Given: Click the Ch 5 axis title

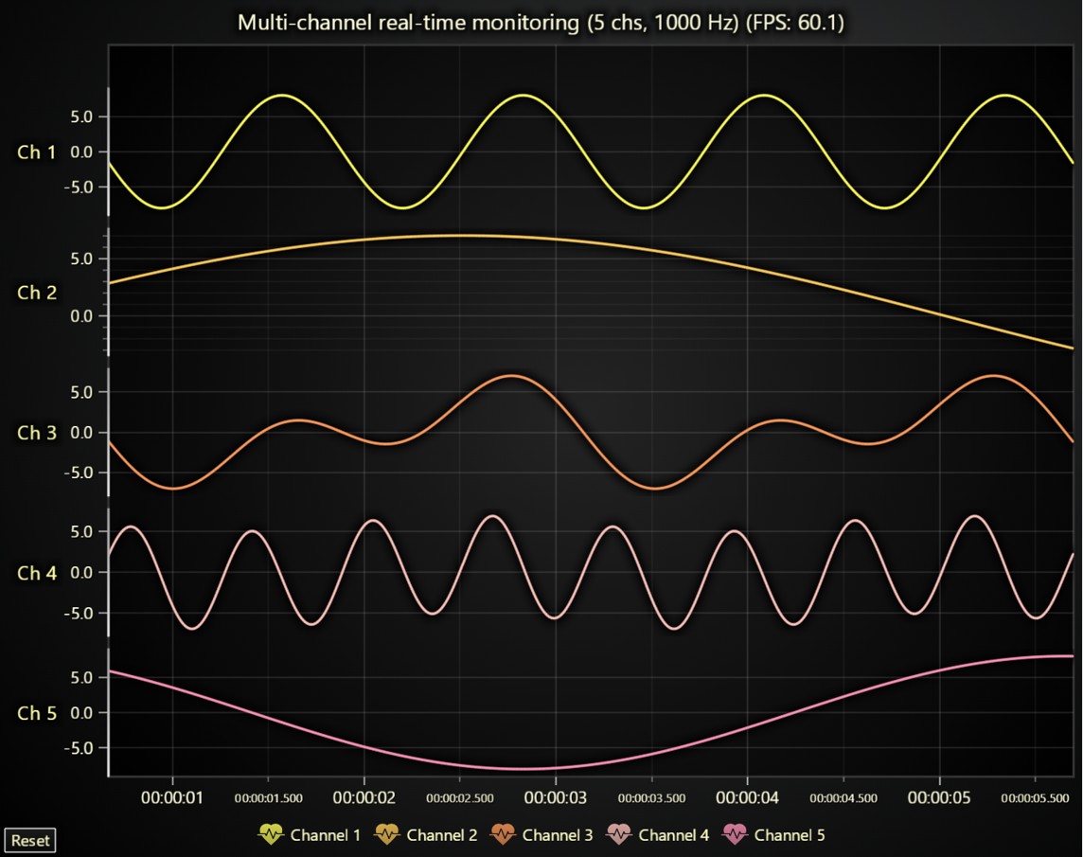Looking at the screenshot, I should click(x=37, y=712).
